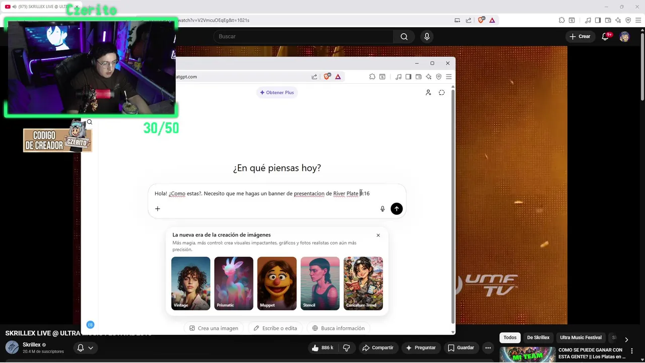Open Leo AI sparkle in ChatGPT window
This screenshot has height=363, width=645.
pyautogui.click(x=429, y=77)
